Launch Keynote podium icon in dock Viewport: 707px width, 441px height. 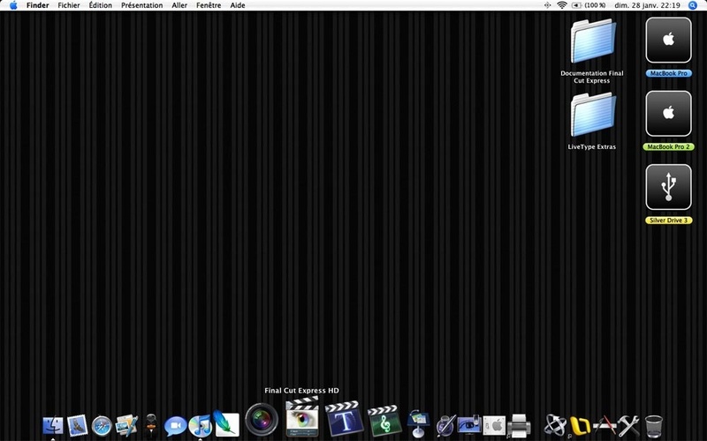click(x=418, y=424)
